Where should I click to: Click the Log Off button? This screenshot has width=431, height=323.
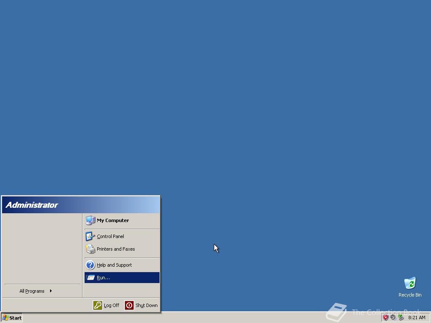106,305
